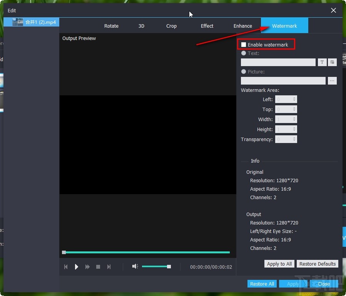The width and height of the screenshot is (346, 296).
Task: Click the volume slider handle
Action: [x=169, y=266]
